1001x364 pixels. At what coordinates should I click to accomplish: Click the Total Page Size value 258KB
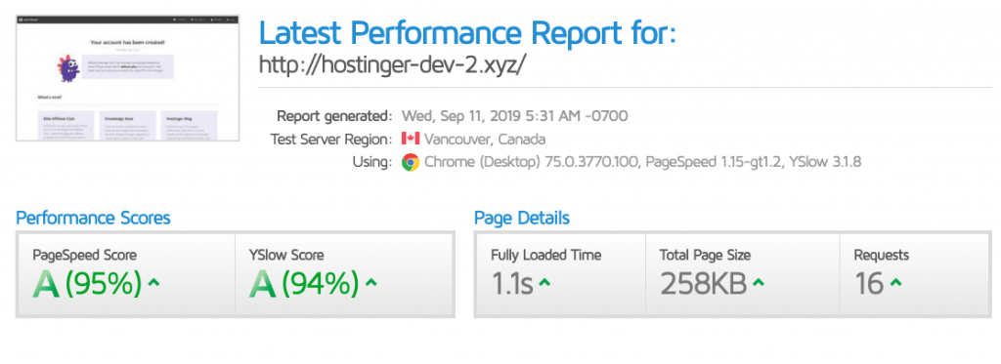[704, 284]
